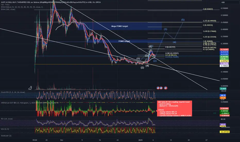Click the FOMO target zone label

coord(124,41)
